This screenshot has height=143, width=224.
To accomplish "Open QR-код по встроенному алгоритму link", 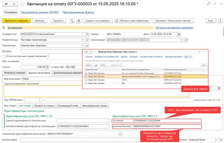I will click(x=174, y=28).
